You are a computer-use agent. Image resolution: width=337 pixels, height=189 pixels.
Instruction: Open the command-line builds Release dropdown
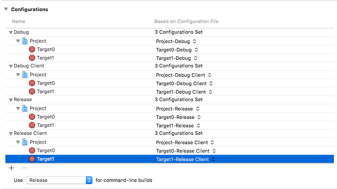coord(59,180)
